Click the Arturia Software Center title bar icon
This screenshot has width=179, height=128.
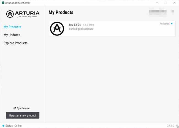click(x=3, y=3)
